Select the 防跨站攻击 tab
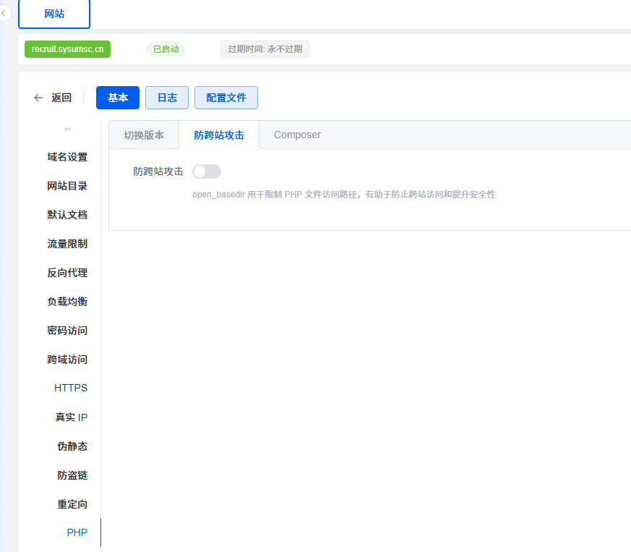Viewport: 631px width, 552px height. 219,135
